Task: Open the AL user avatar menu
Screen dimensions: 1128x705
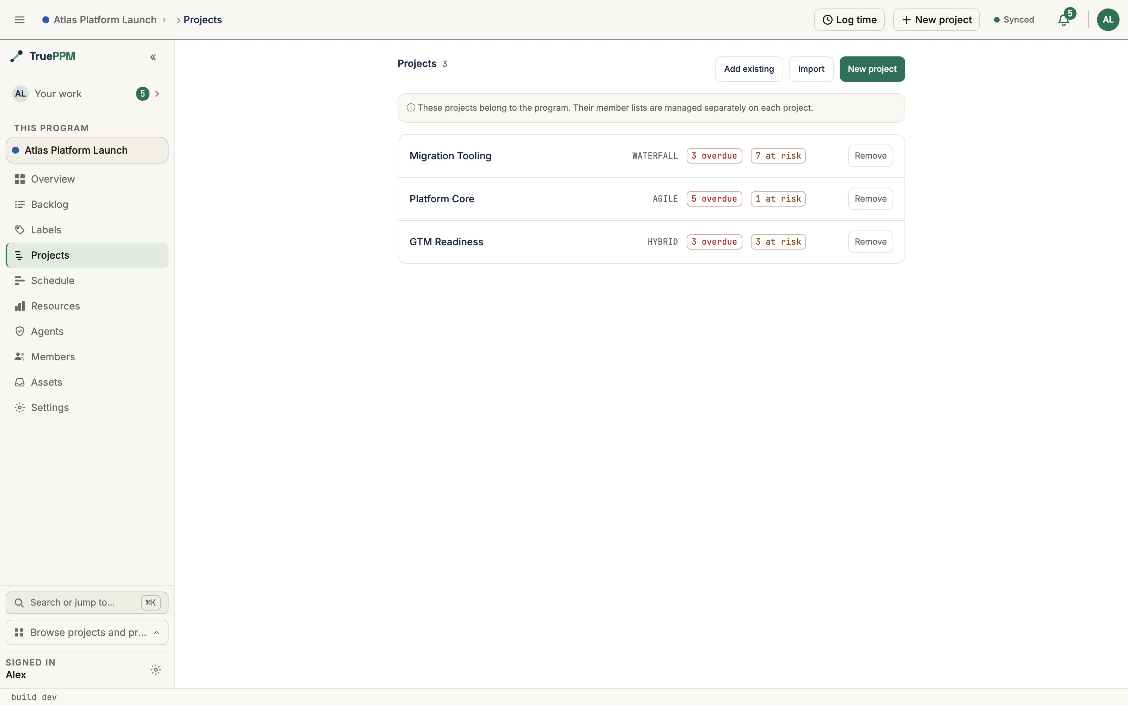Action: tap(1108, 20)
